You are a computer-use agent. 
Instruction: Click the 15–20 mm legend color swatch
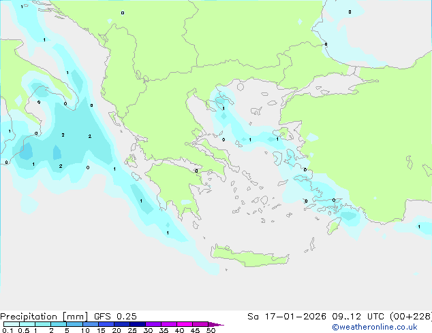coord(106,324)
